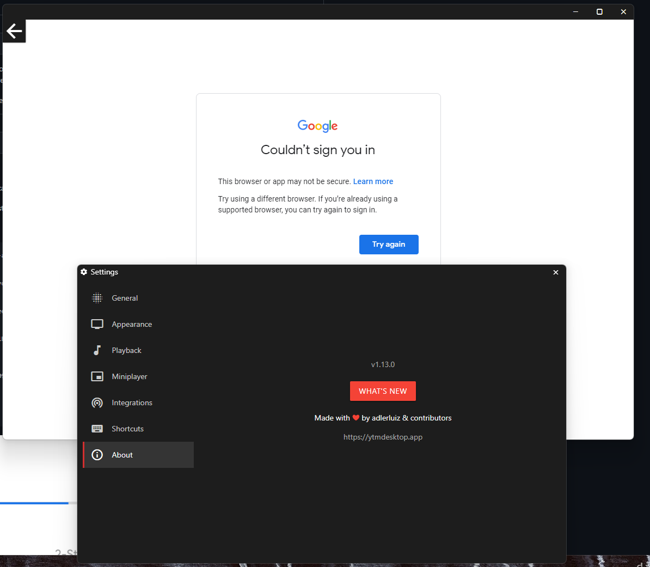
Task: Open the General settings section
Action: [x=138, y=298]
